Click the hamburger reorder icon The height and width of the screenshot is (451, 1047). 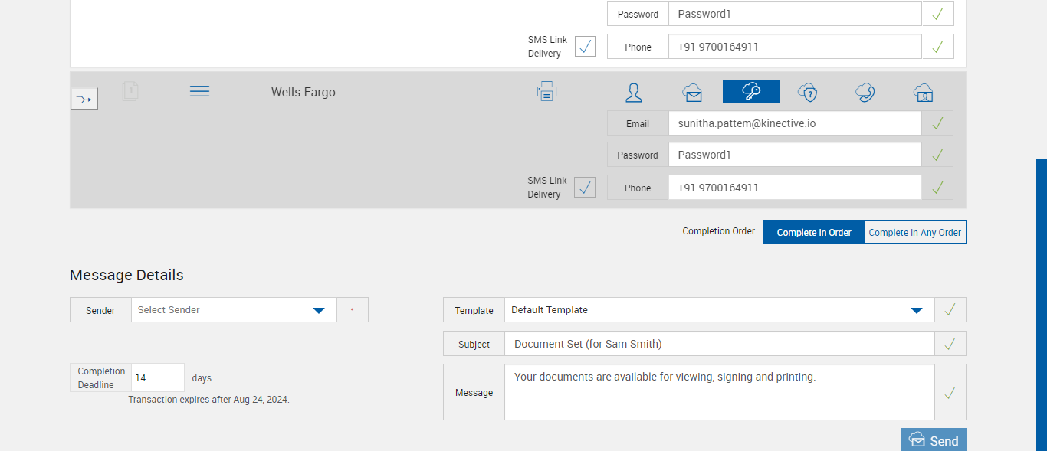(x=199, y=91)
